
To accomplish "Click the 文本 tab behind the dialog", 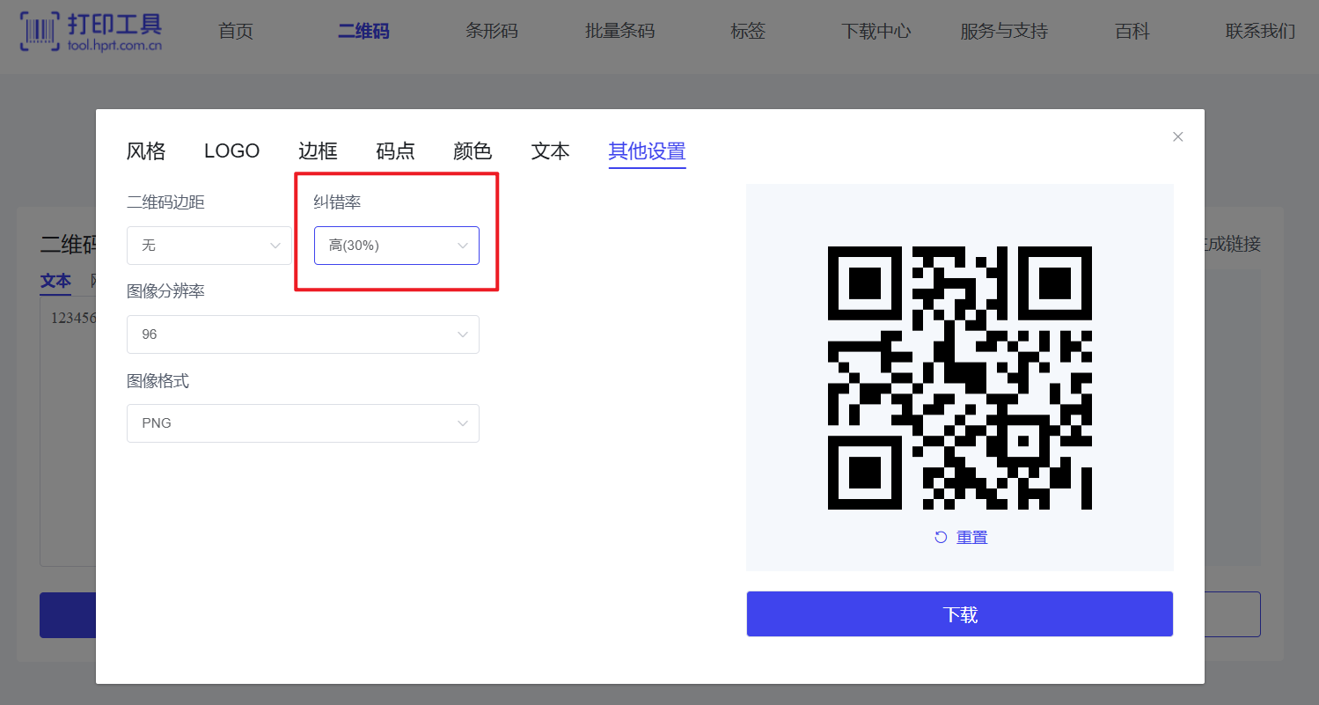I will 55,281.
